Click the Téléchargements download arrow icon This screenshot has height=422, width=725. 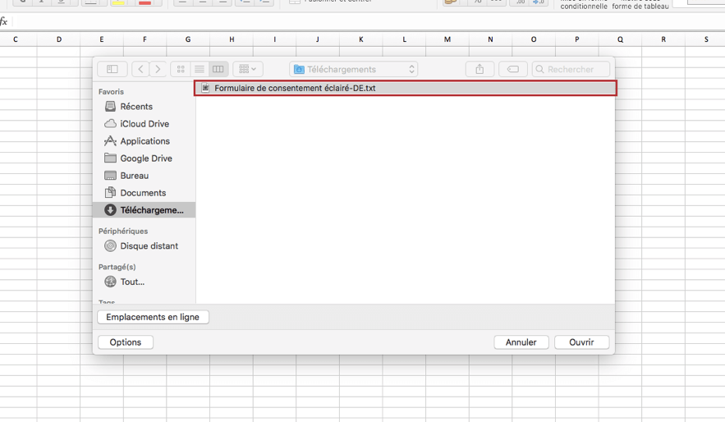[x=110, y=210]
